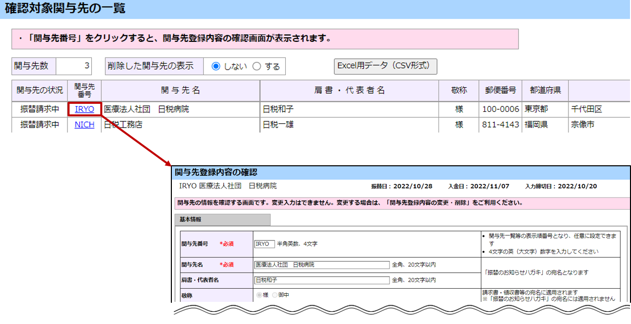Select the 御中 honorific radio button
Screen dimensions: 631x324
click(275, 295)
